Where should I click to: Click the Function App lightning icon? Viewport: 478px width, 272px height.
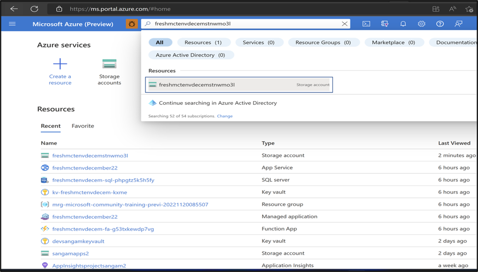click(45, 229)
